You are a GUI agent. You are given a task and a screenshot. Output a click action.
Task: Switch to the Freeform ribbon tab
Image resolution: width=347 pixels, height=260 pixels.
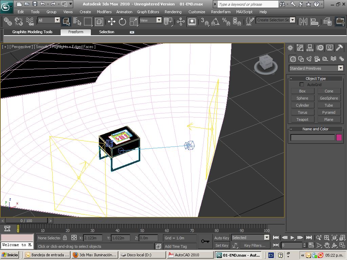76,32
